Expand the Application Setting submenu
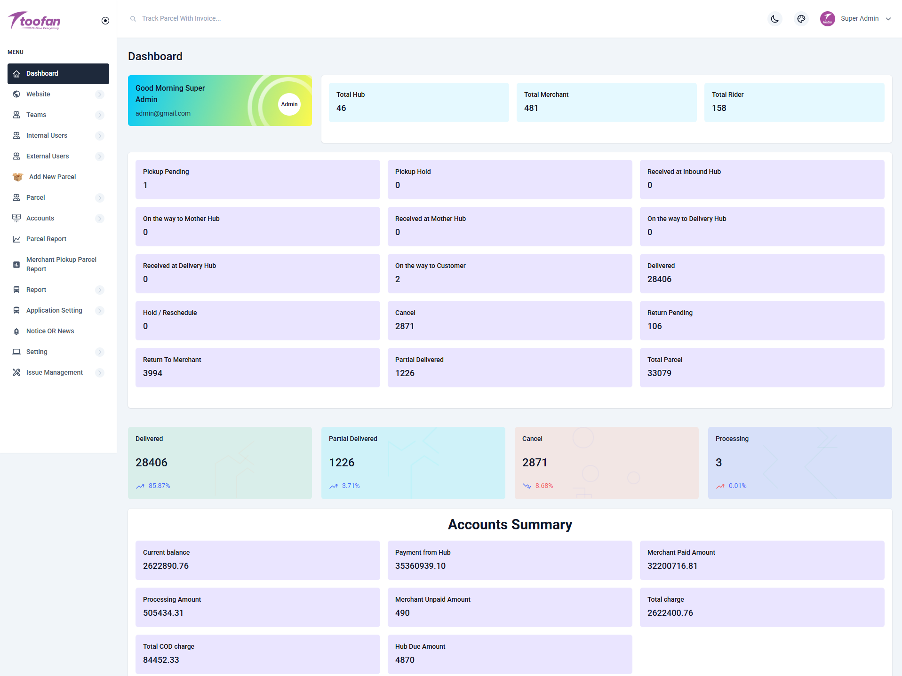902x676 pixels. tap(100, 310)
